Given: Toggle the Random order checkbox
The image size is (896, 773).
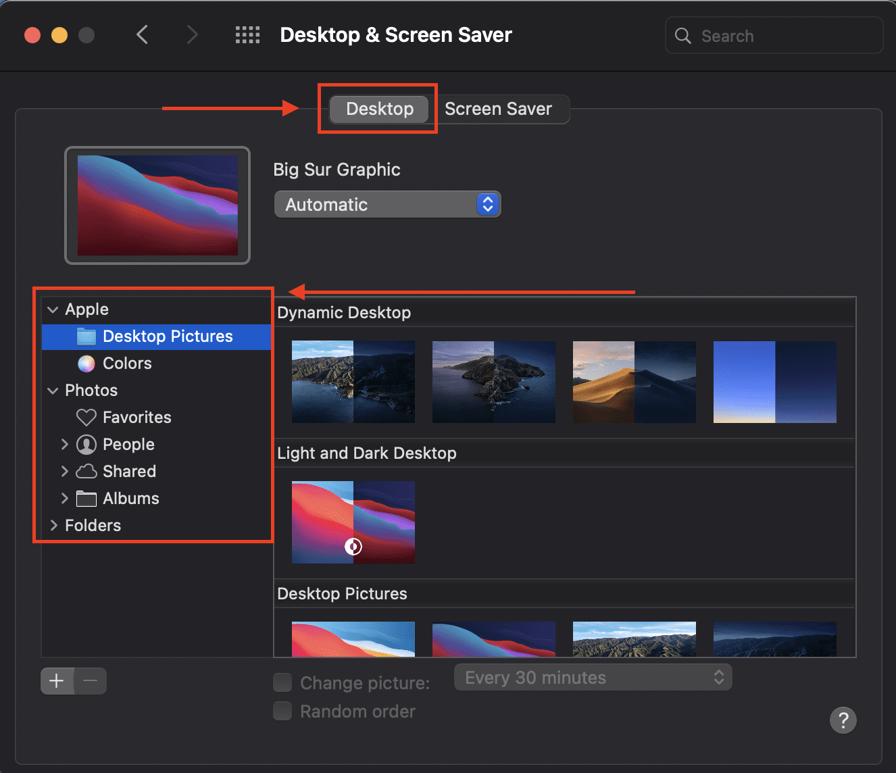Looking at the screenshot, I should pos(282,711).
